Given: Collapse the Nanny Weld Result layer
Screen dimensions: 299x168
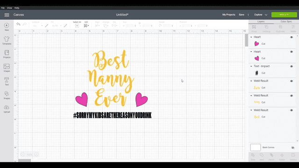Looking at the screenshot, I should (x=251, y=95).
